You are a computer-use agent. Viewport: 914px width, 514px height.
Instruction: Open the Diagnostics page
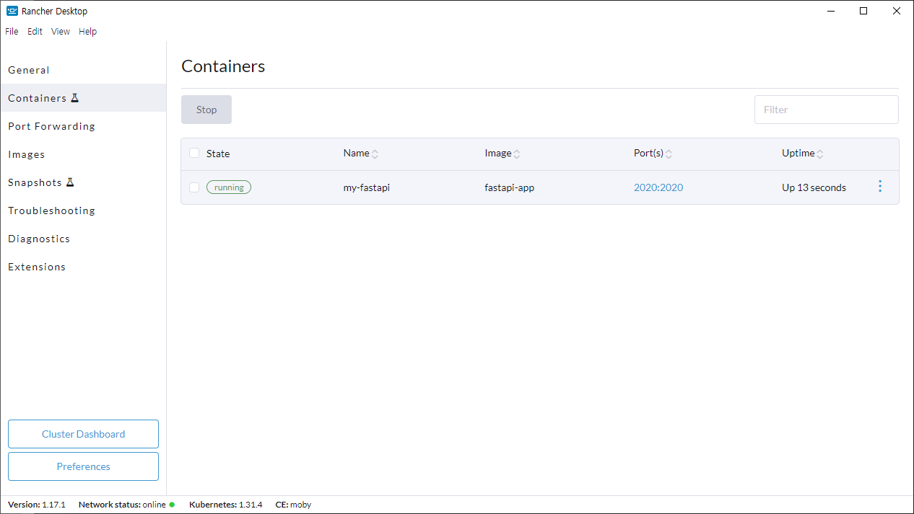point(83,239)
